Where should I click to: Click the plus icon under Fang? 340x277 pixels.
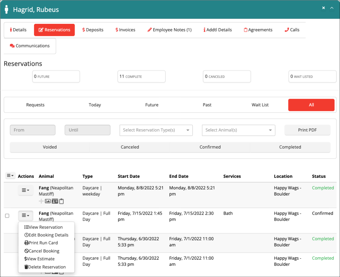click(41, 201)
